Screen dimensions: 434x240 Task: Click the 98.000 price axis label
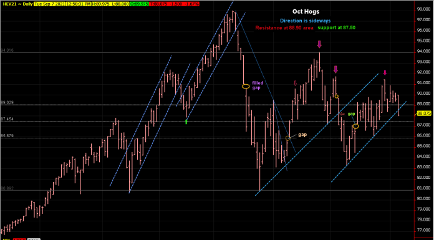(423, 9)
